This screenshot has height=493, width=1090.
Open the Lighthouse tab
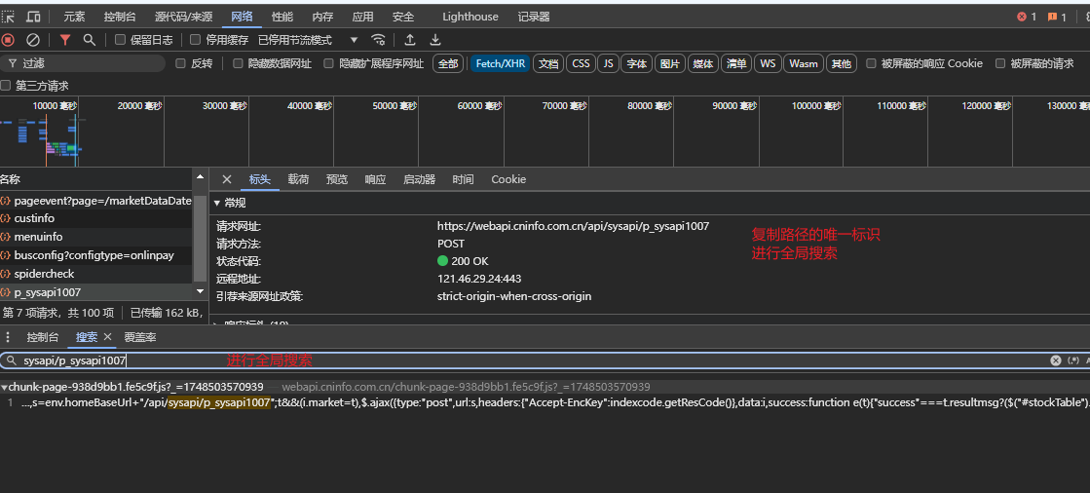(x=470, y=17)
